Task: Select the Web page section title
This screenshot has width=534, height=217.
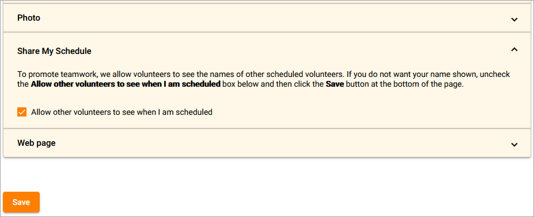Action: (x=36, y=144)
